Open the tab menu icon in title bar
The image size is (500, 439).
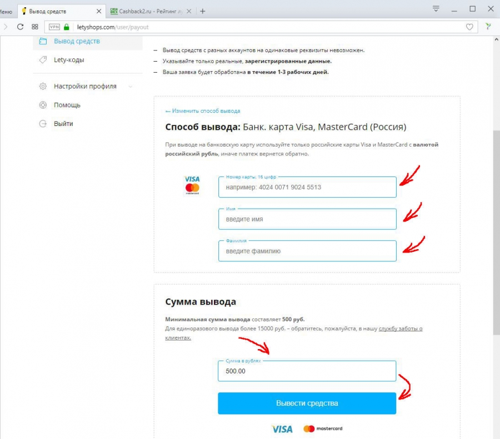pyautogui.click(x=436, y=8)
